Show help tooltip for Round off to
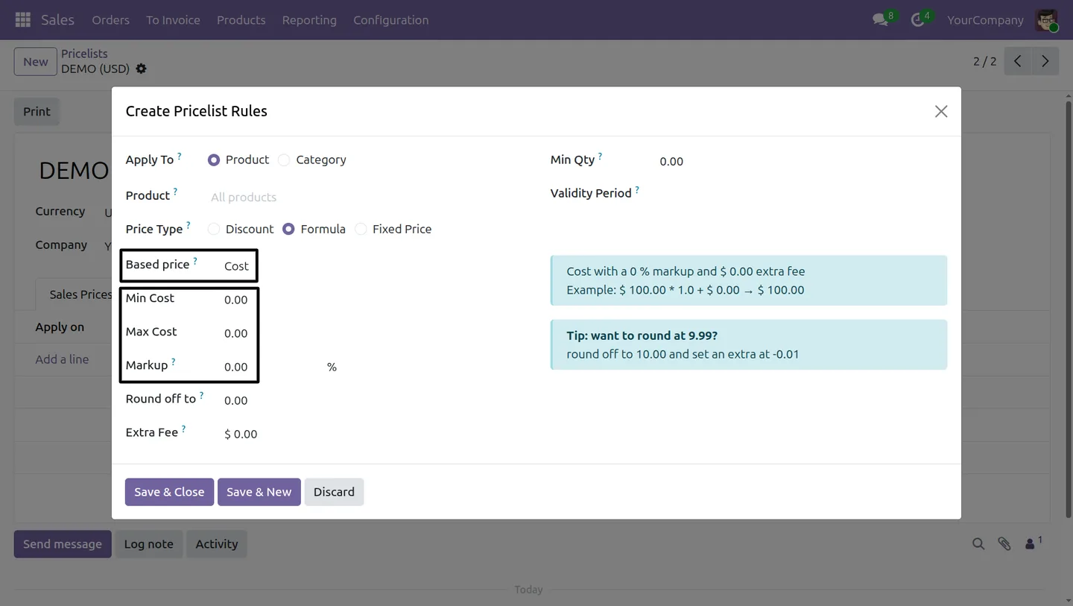Viewport: 1073px width, 606px height. pyautogui.click(x=201, y=396)
